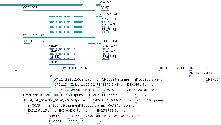
Task: Select EK290429.5prime EST label
Action: click(63, 106)
